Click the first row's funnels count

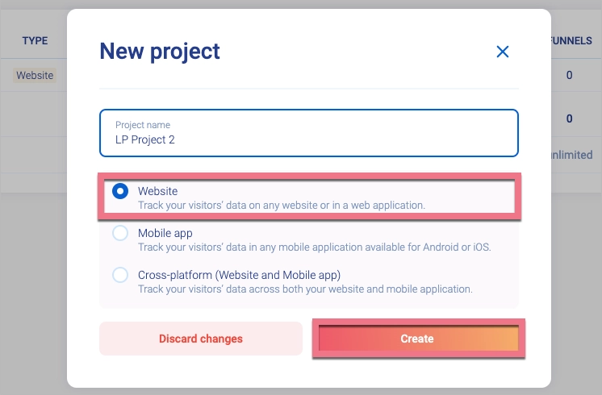tap(569, 76)
